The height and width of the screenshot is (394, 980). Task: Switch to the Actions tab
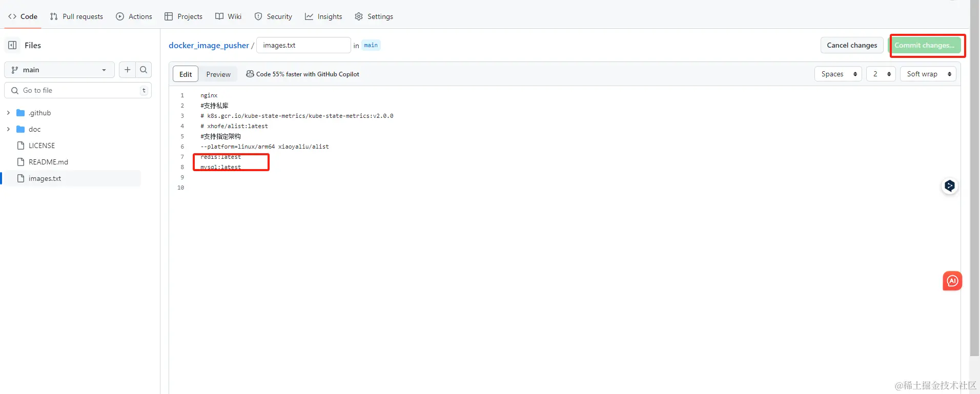(x=134, y=16)
